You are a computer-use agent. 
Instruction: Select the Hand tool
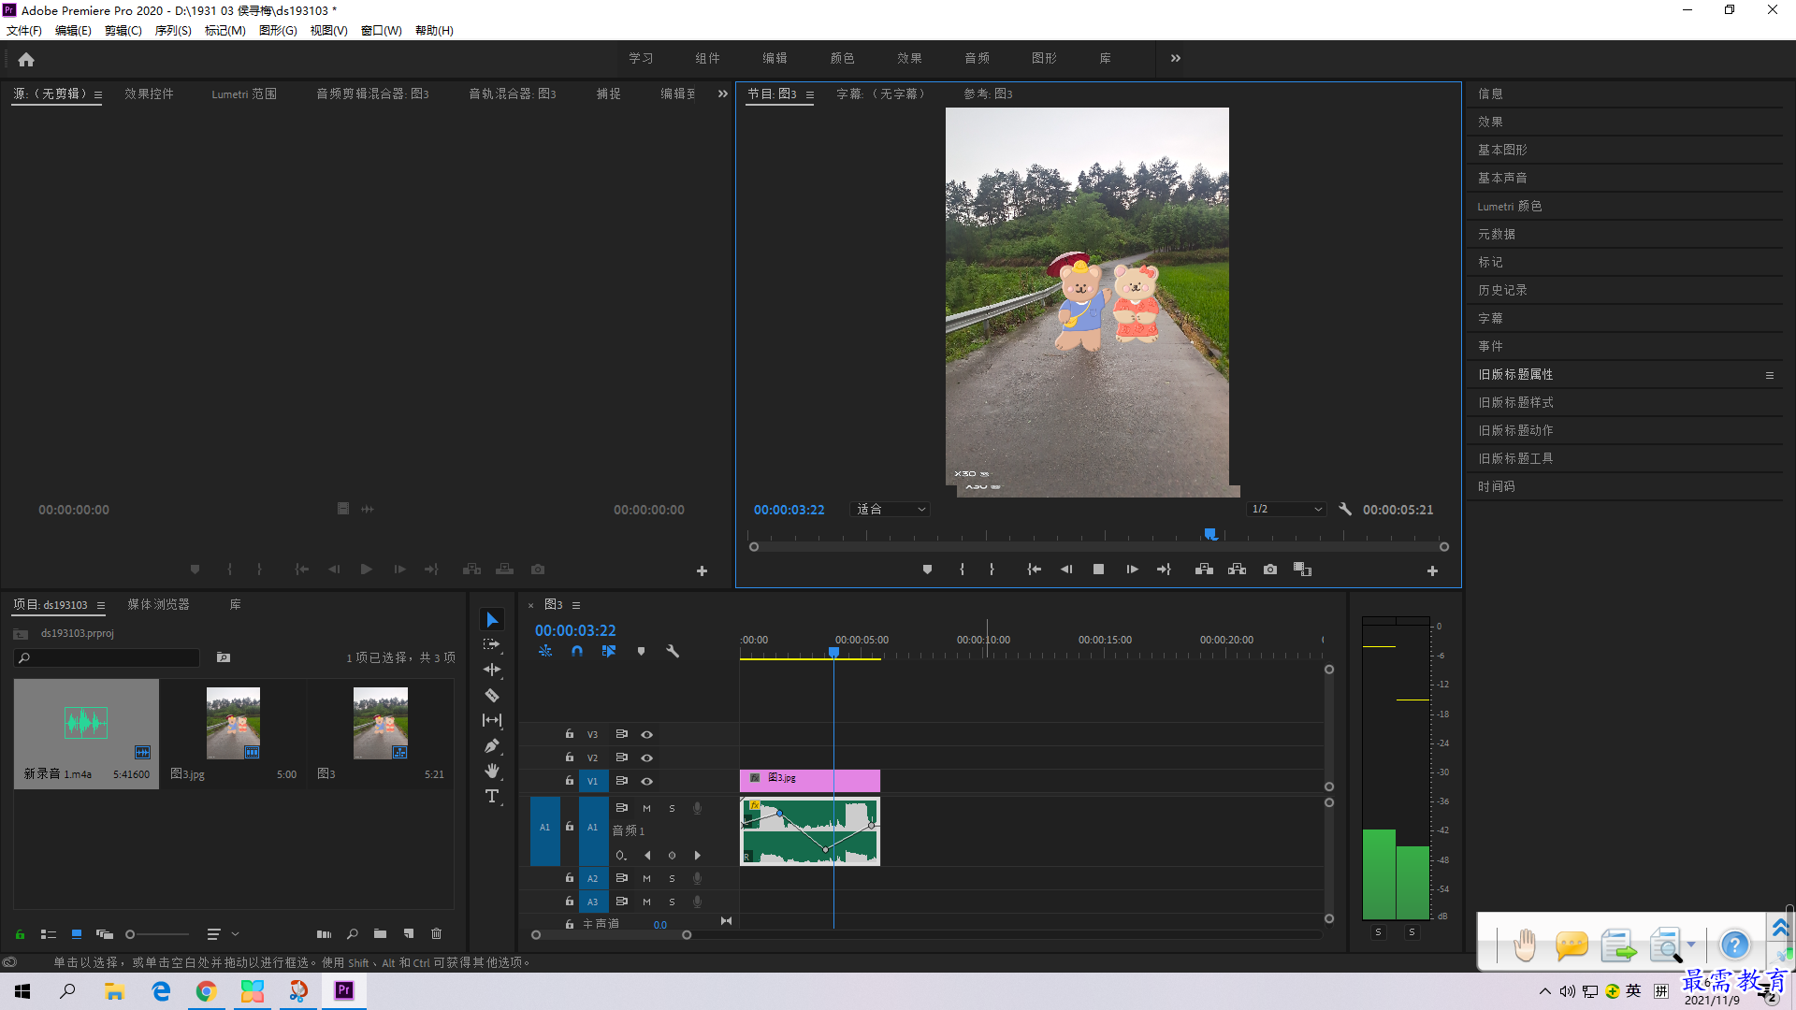492,771
